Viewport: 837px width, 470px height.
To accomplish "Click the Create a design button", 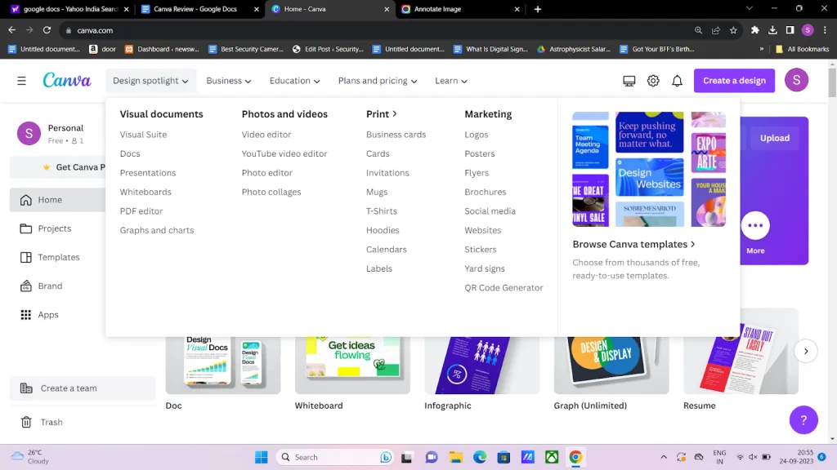I will (734, 81).
